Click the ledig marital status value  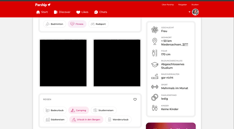point(164,99)
